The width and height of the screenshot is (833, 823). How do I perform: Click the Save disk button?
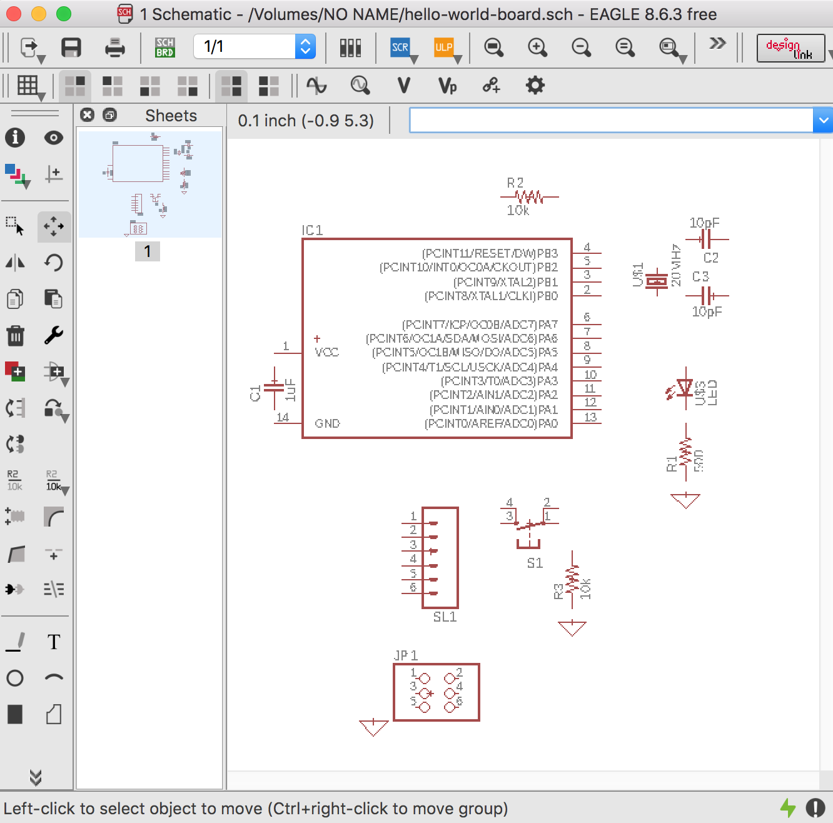click(71, 48)
